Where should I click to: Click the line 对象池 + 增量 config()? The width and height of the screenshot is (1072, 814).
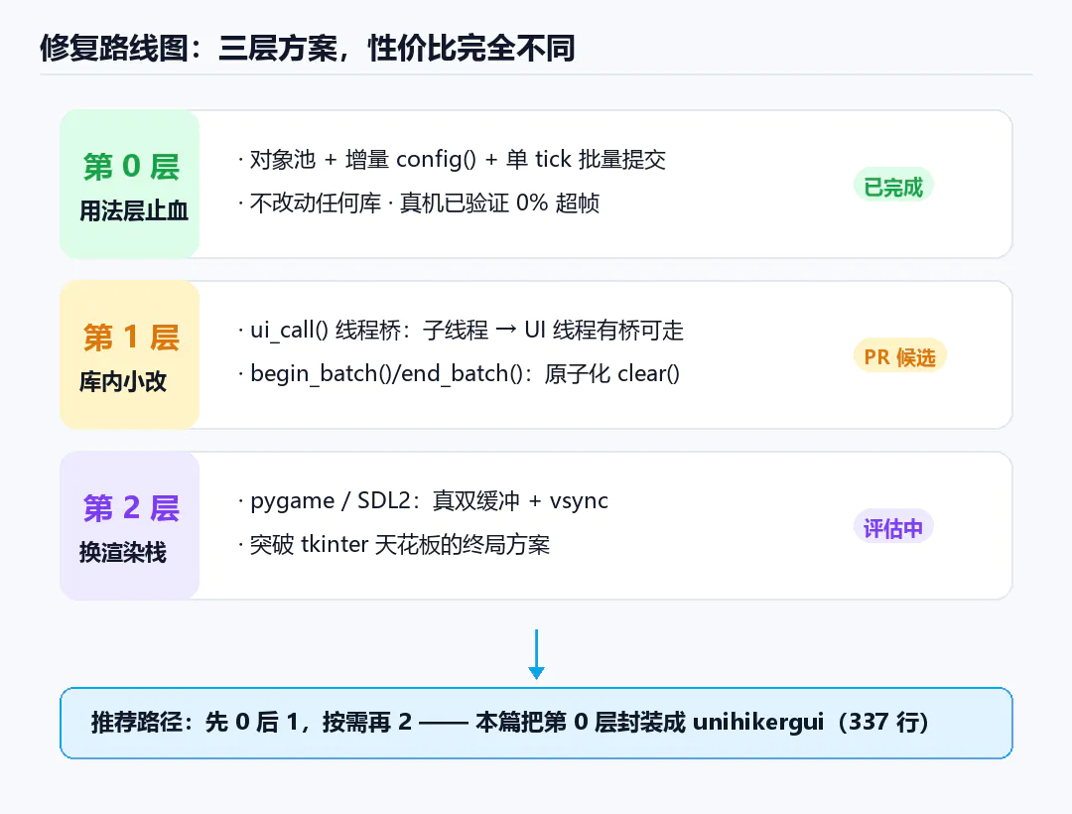coord(452,159)
